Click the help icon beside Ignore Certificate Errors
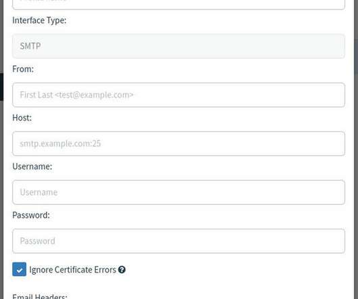358x299 pixels. [x=122, y=270]
